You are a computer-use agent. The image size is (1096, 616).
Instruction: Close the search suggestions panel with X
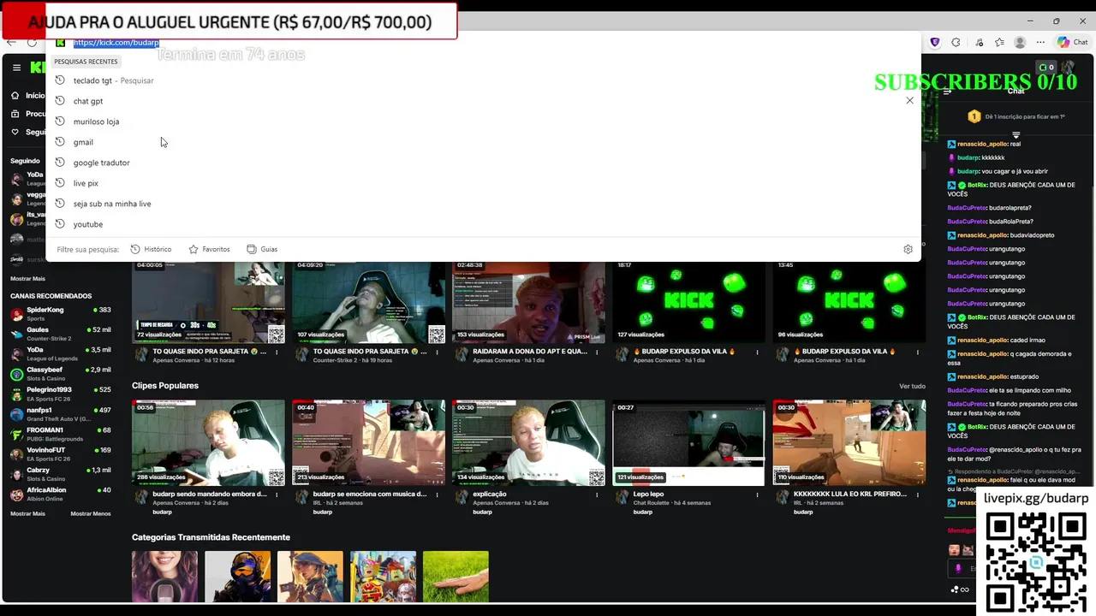[909, 100]
